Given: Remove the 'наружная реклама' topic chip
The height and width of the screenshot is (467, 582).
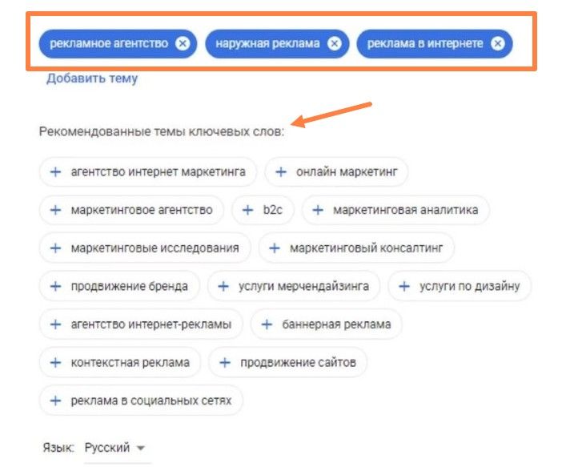Looking at the screenshot, I should pos(334,43).
